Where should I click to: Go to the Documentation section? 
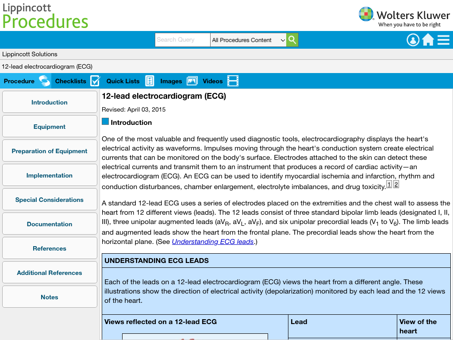coord(50,224)
